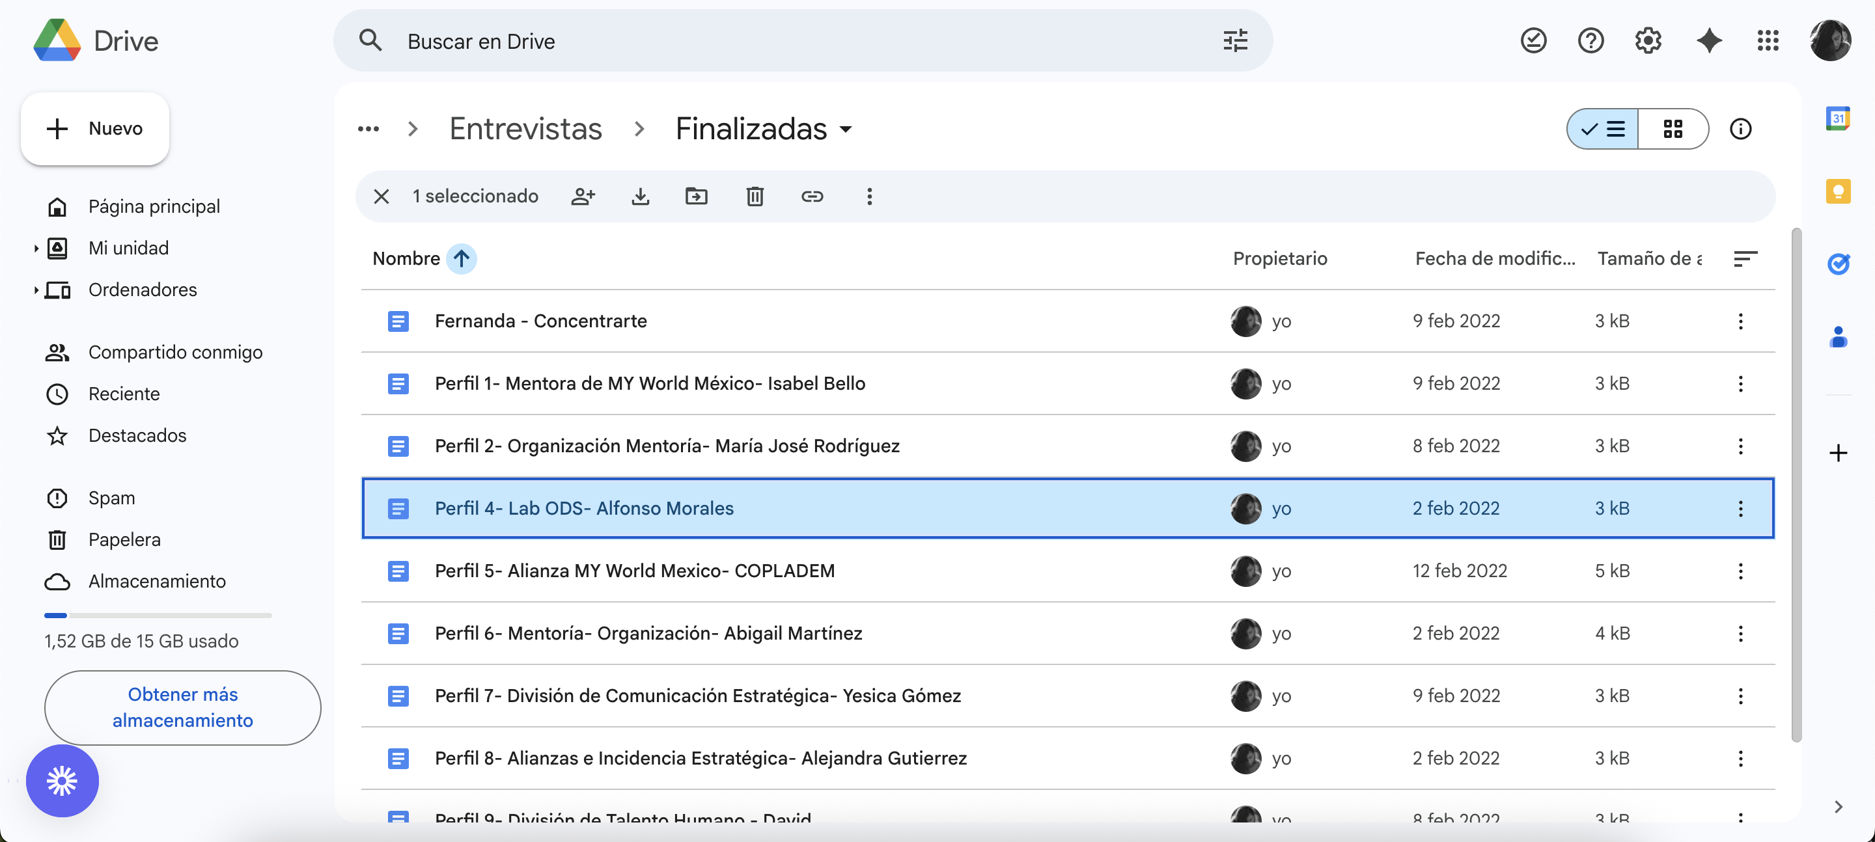Click the share (add person) icon
The width and height of the screenshot is (1875, 842).
coord(583,197)
